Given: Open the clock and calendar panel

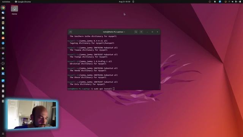Looking at the screenshot, I should pyautogui.click(x=125, y=2).
